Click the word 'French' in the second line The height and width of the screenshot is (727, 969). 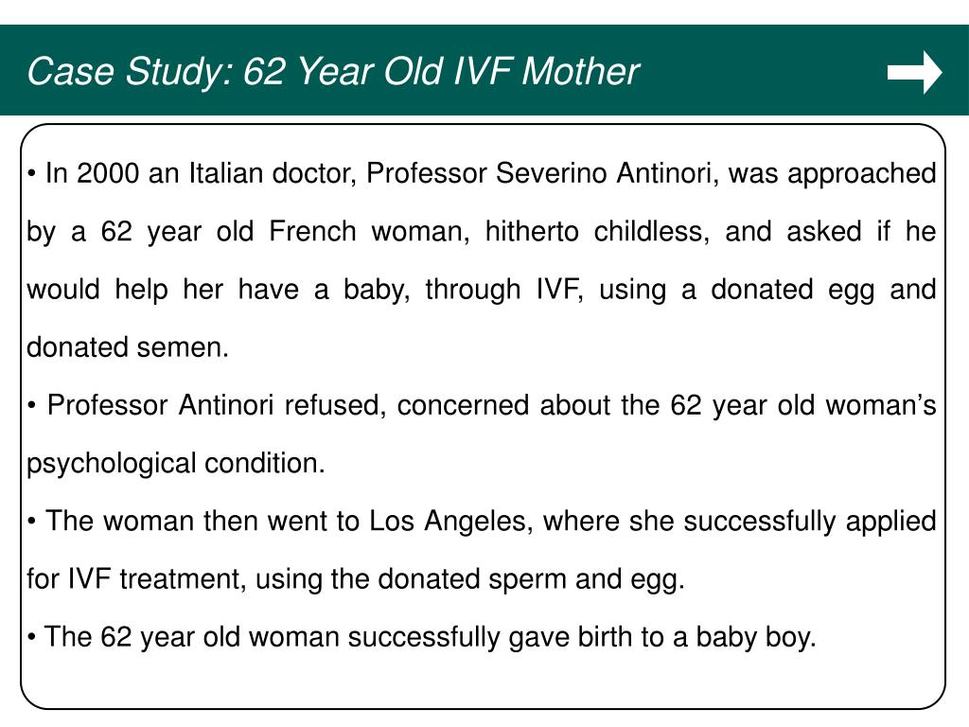(x=312, y=231)
